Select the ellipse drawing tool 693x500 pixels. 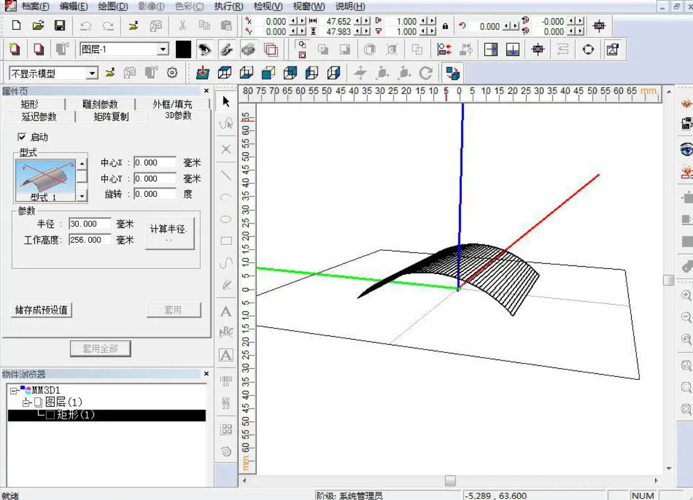[226, 218]
